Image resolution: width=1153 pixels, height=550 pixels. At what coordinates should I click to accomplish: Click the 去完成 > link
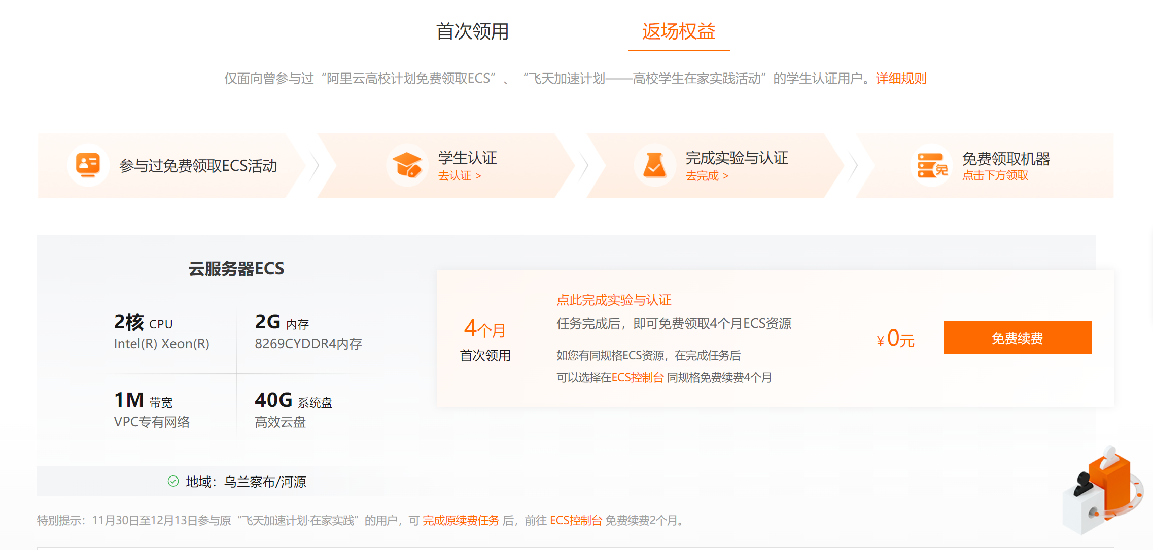click(707, 176)
